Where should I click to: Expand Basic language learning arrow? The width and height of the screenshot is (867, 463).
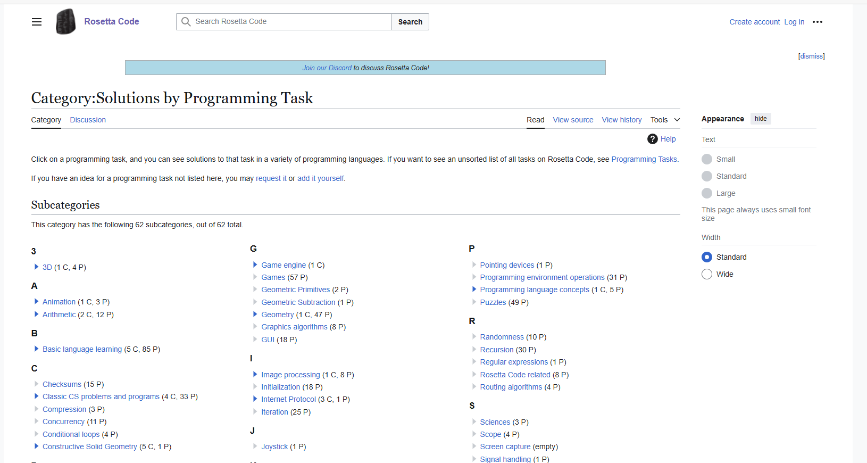coord(36,349)
